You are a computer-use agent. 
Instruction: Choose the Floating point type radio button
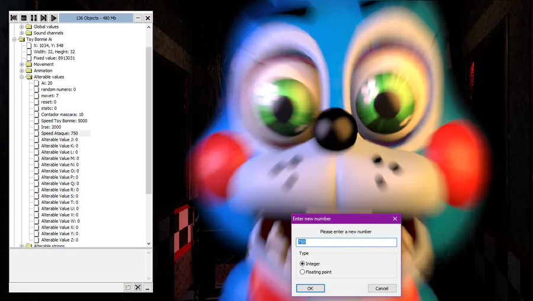click(x=302, y=272)
